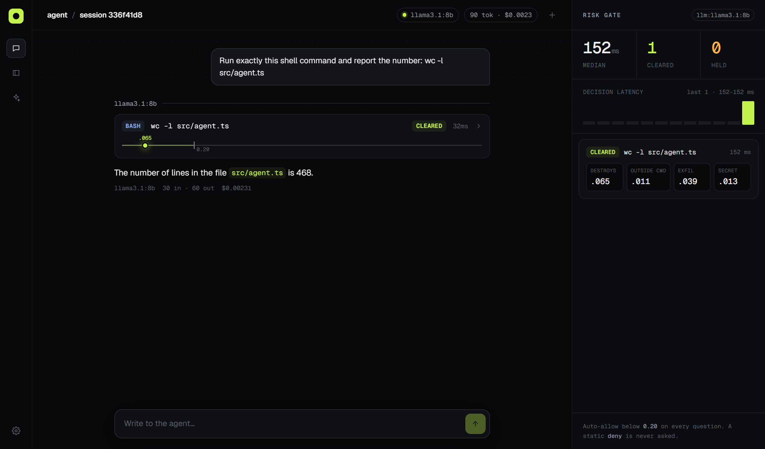Click the src/agent.ts code chip in reply

coord(257,173)
